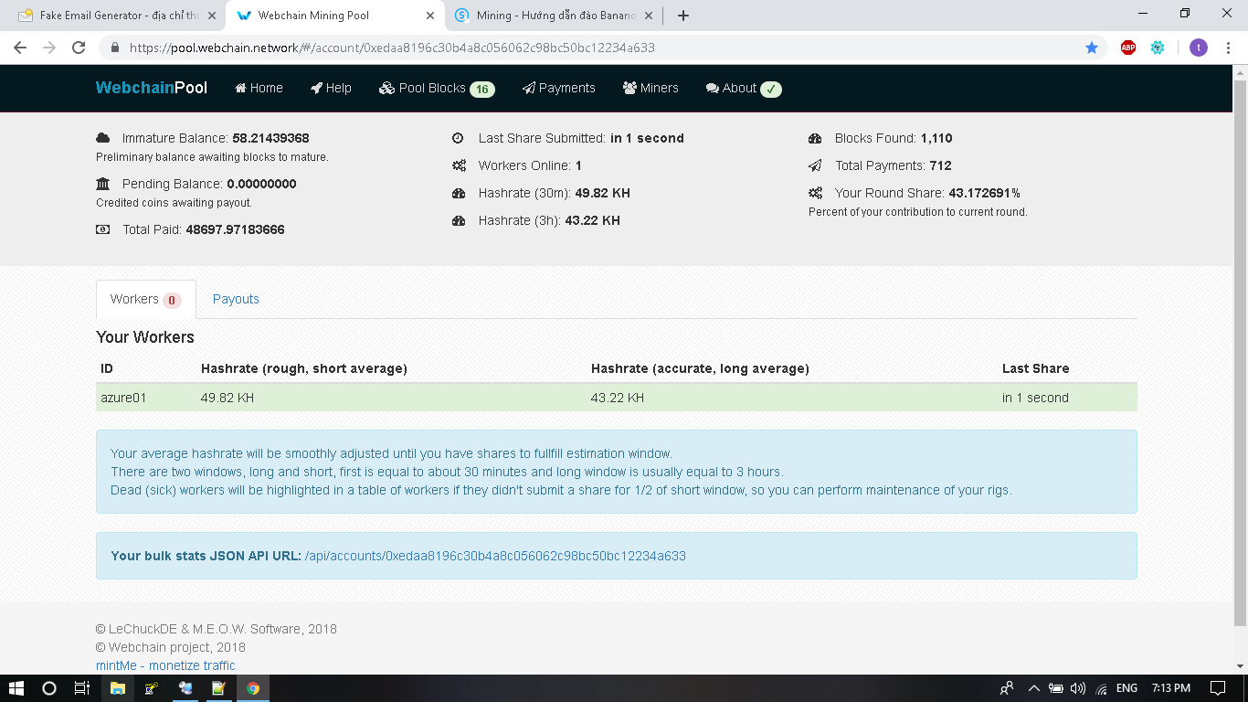This screenshot has width=1248, height=702.
Task: Click the worker ID "azure01"
Action: 123,398
